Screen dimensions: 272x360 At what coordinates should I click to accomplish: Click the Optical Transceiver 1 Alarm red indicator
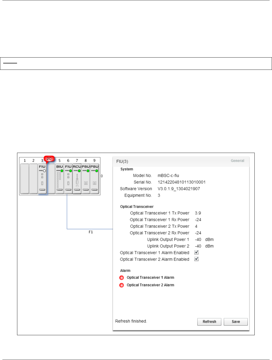[122, 278]
